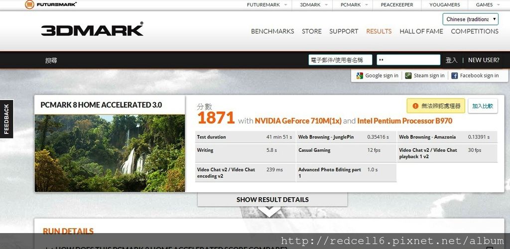Click the score value 1871
The height and width of the screenshot is (249, 510).
216,118
